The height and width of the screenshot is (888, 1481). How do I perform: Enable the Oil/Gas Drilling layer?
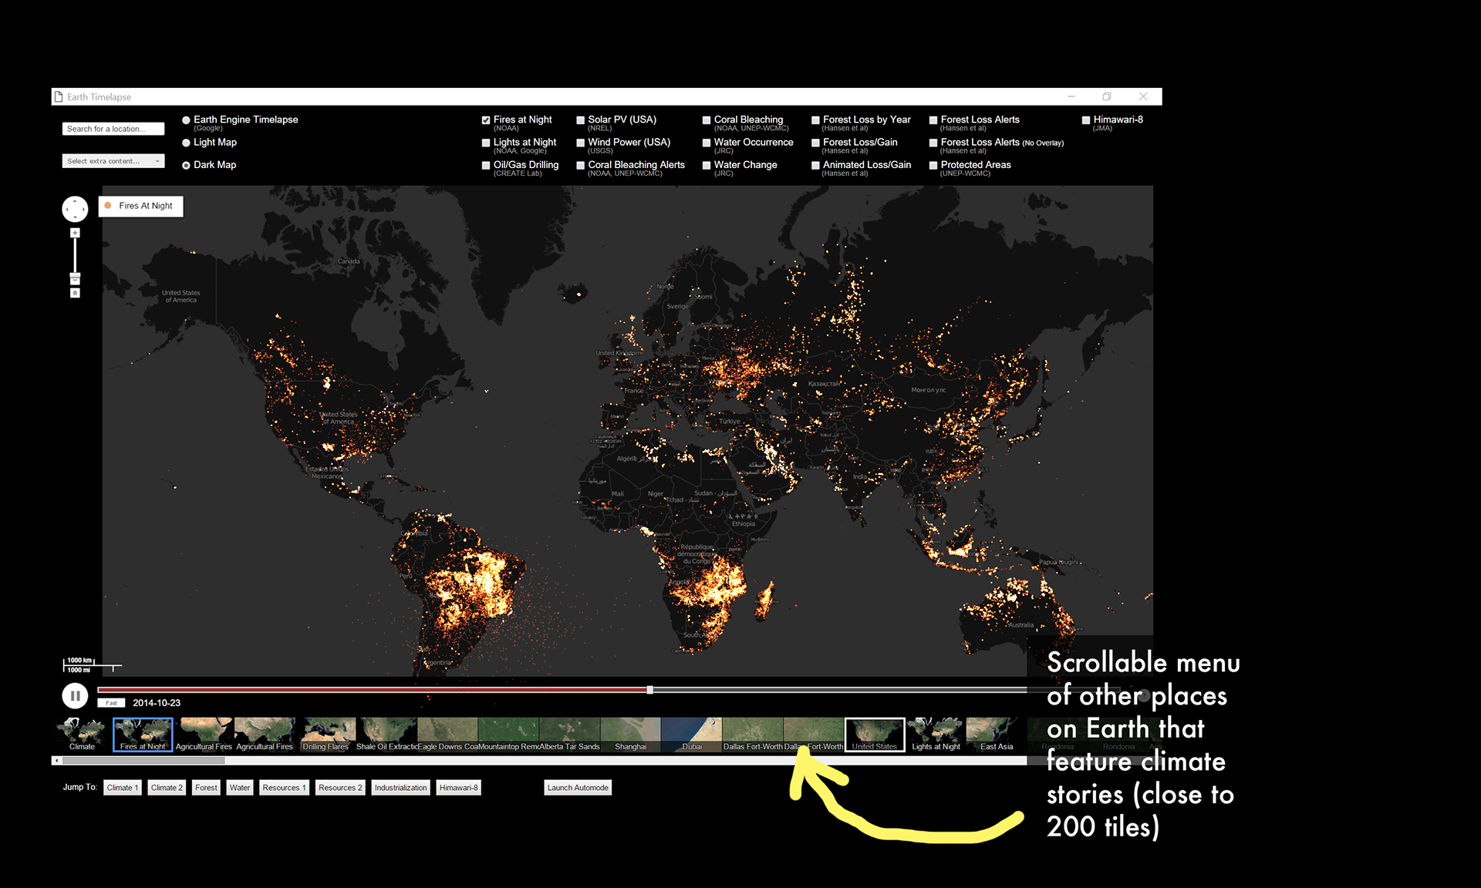coord(486,165)
